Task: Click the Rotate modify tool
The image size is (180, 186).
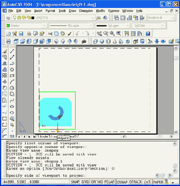Action: [x=5, y=88]
